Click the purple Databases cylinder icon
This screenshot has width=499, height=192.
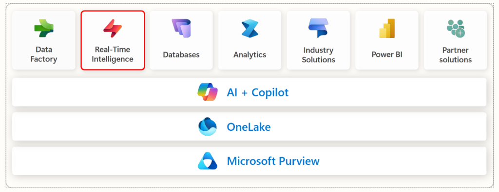point(181,28)
